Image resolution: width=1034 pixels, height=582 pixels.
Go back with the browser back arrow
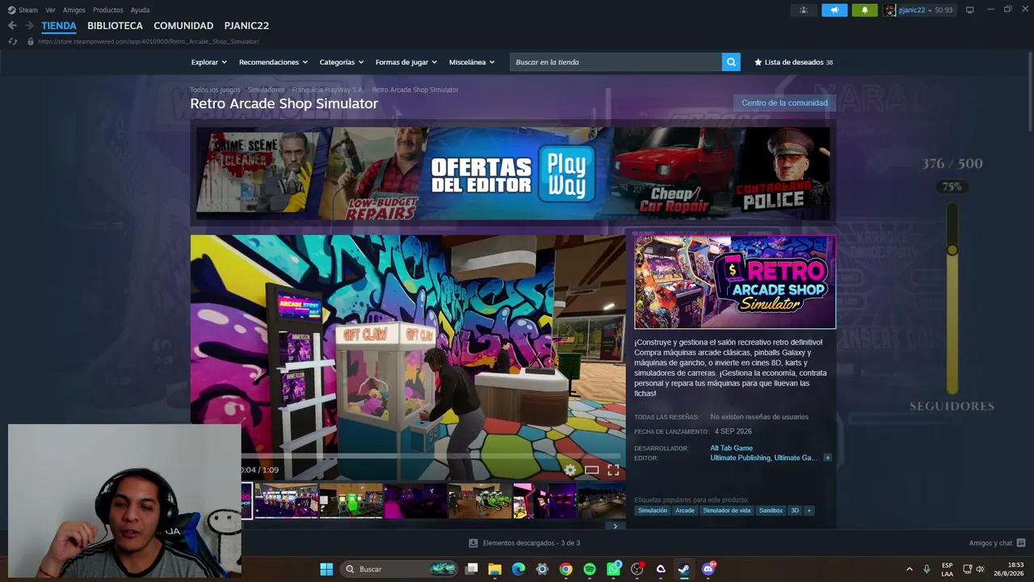coord(12,26)
